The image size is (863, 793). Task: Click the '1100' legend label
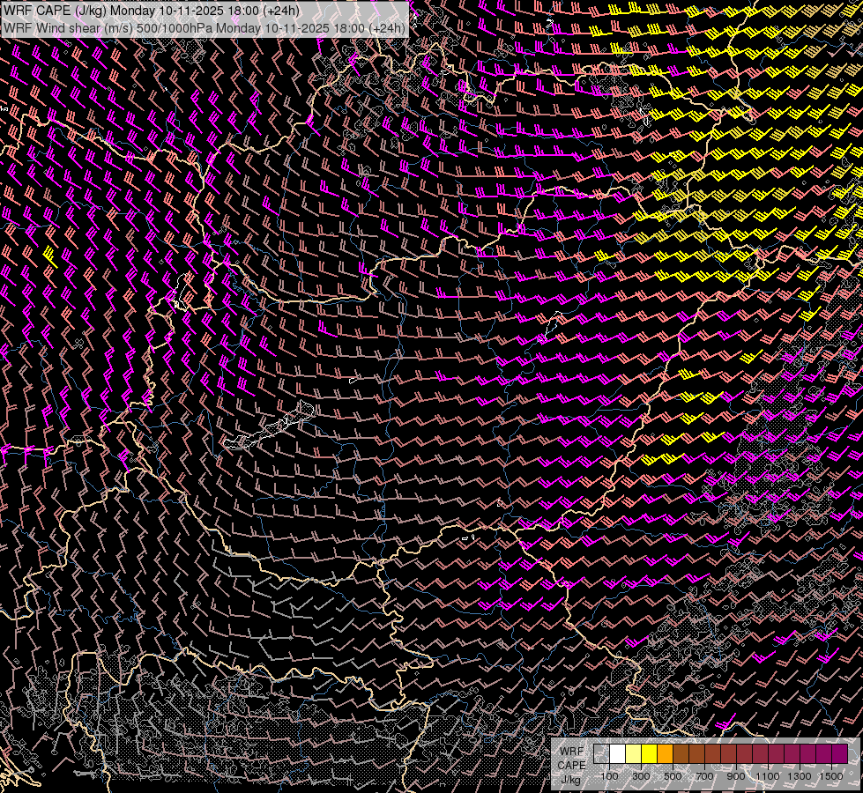[767, 776]
